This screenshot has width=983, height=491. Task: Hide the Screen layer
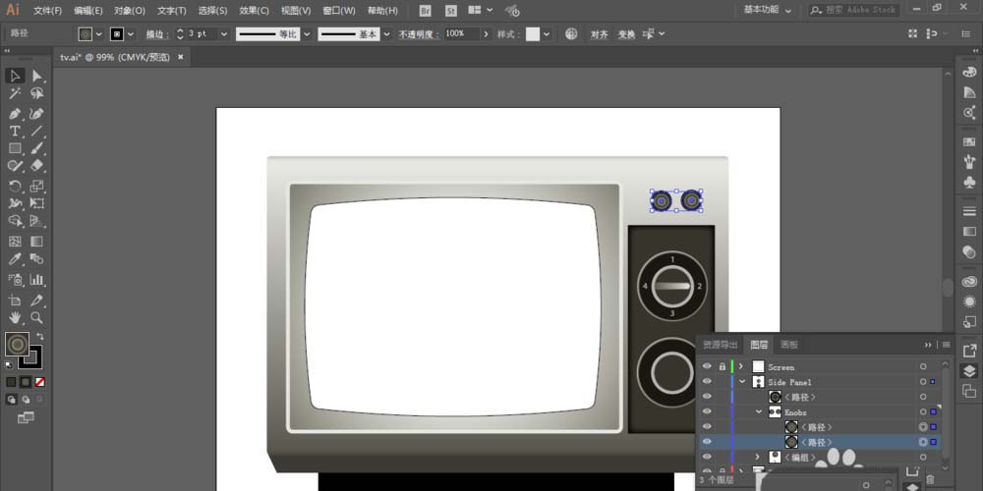pyautogui.click(x=707, y=366)
